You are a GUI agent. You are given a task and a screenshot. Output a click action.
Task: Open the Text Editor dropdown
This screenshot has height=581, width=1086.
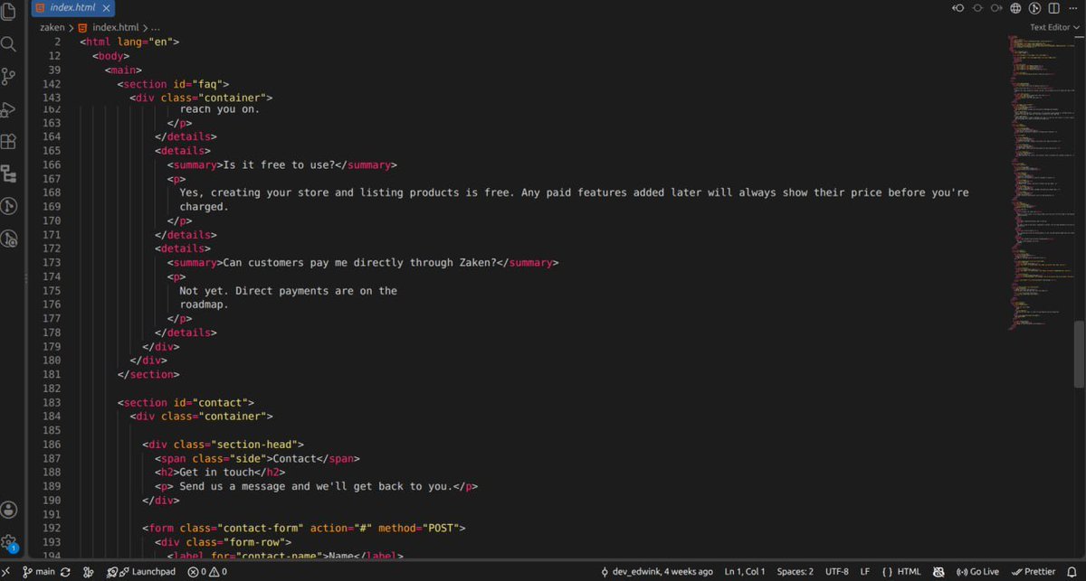[1054, 27]
